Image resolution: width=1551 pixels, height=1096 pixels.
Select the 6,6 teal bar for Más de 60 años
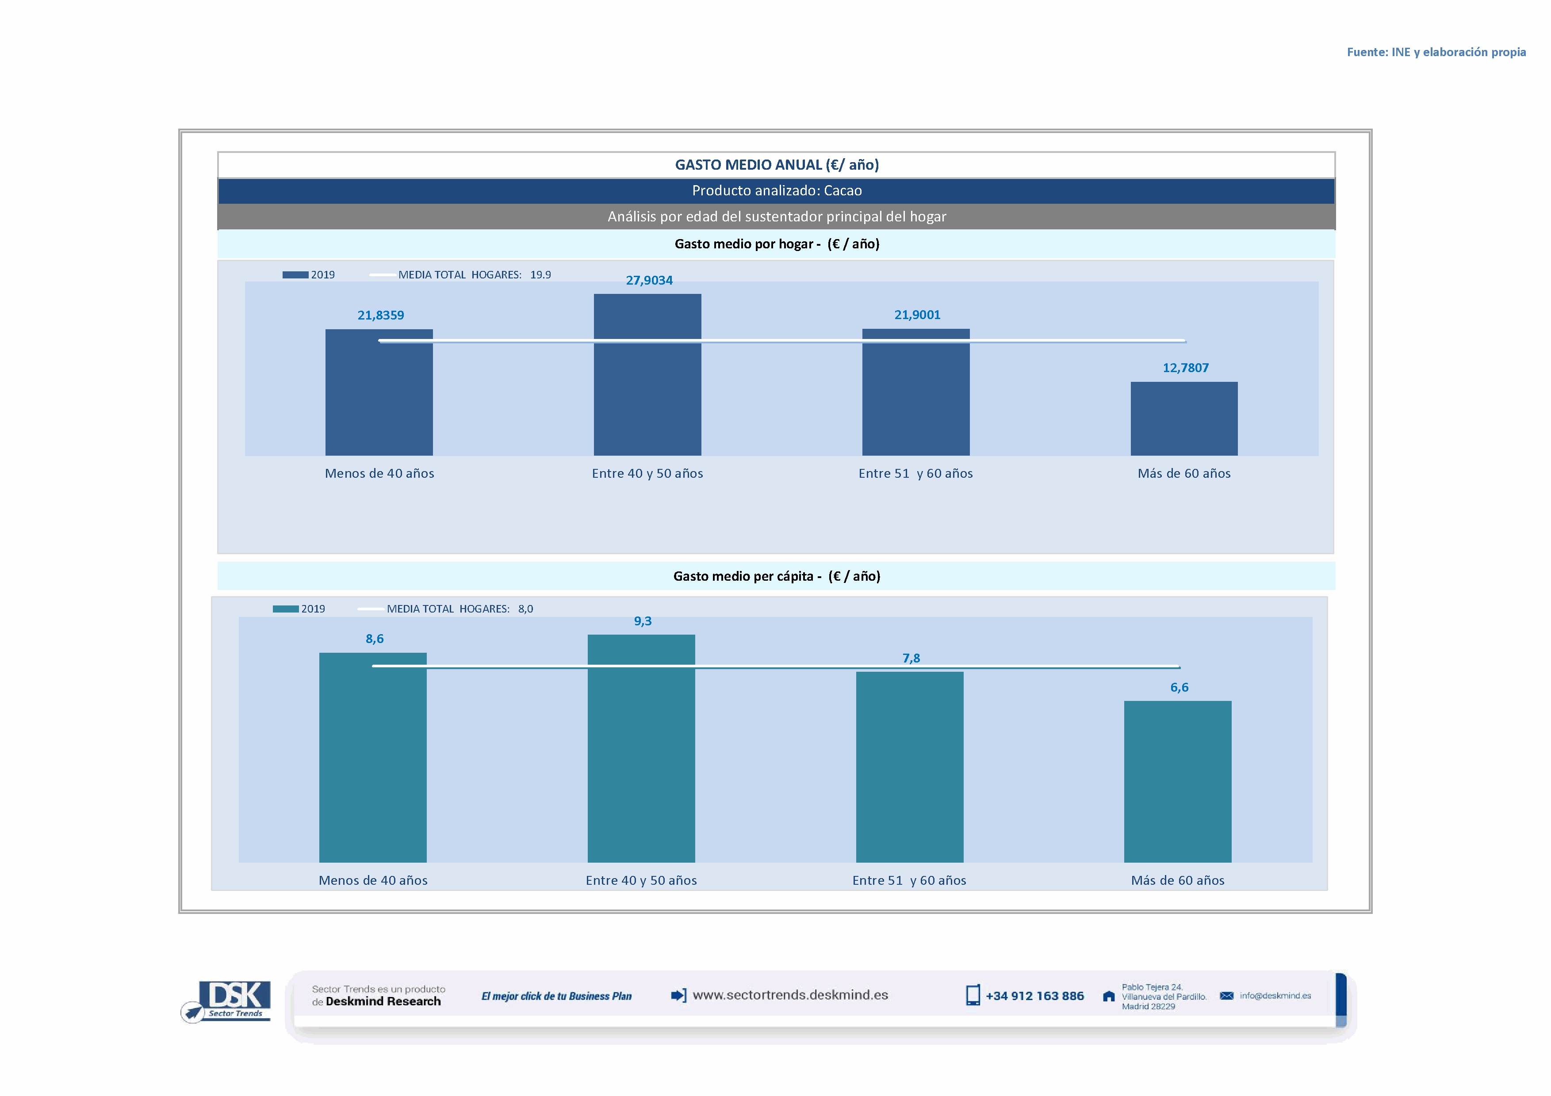[1177, 781]
